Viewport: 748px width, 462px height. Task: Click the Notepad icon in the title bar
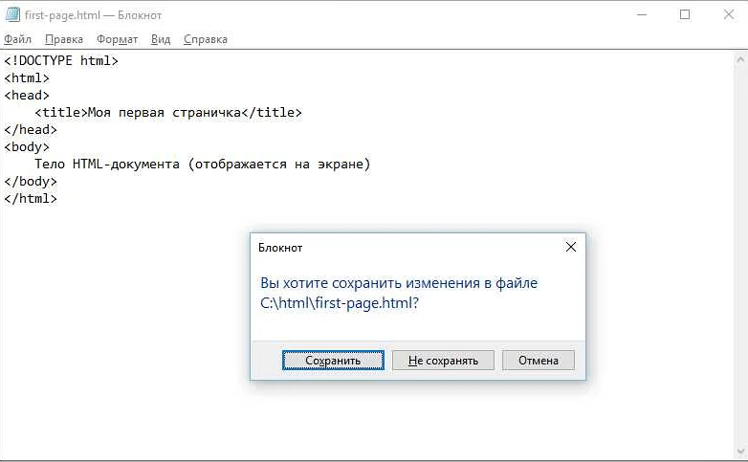[x=12, y=15]
